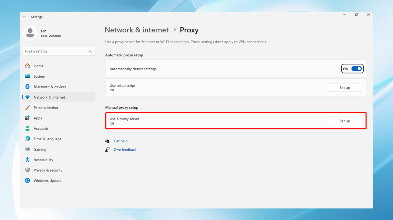Select the Bluetooth & devices icon

pos(27,87)
